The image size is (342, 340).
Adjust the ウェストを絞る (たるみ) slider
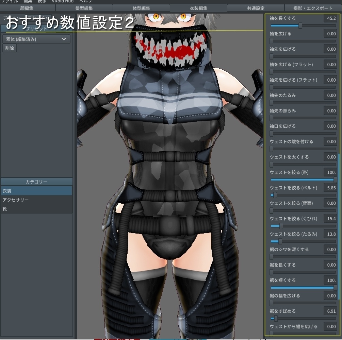[x=280, y=241]
